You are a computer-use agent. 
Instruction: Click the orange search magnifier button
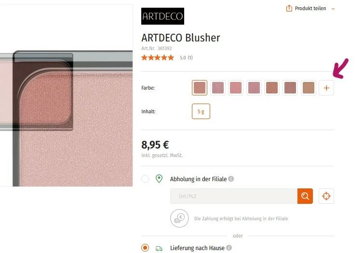pyautogui.click(x=305, y=196)
